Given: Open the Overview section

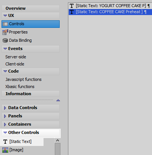Looking at the screenshot, I should pyautogui.click(x=30, y=8).
